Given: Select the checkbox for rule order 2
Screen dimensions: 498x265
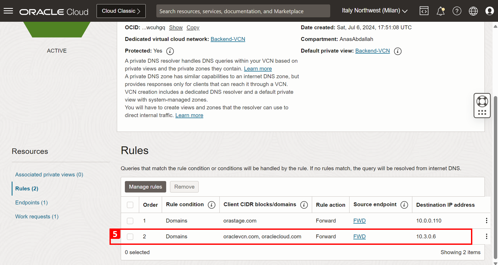Looking at the screenshot, I should pyautogui.click(x=130, y=237).
